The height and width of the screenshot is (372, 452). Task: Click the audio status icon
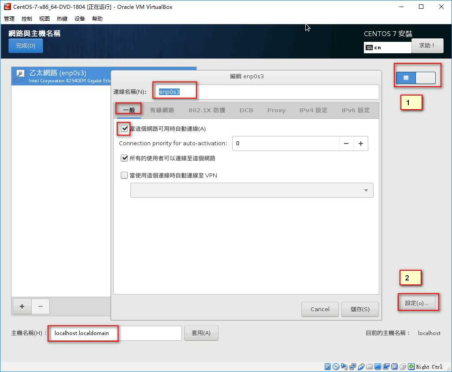pos(344,367)
